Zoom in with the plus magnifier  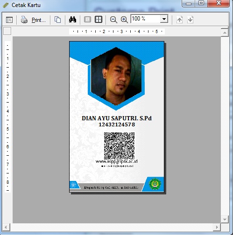tap(124, 20)
